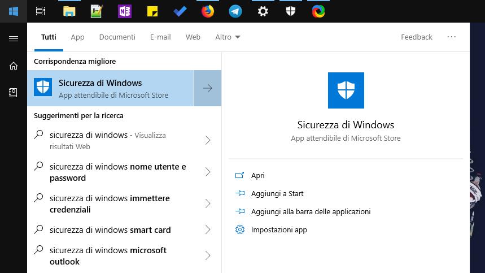Viewport: 485px width, 273px height.
Task: Open the Sicurezza di Windows best match
Action: tap(111, 88)
